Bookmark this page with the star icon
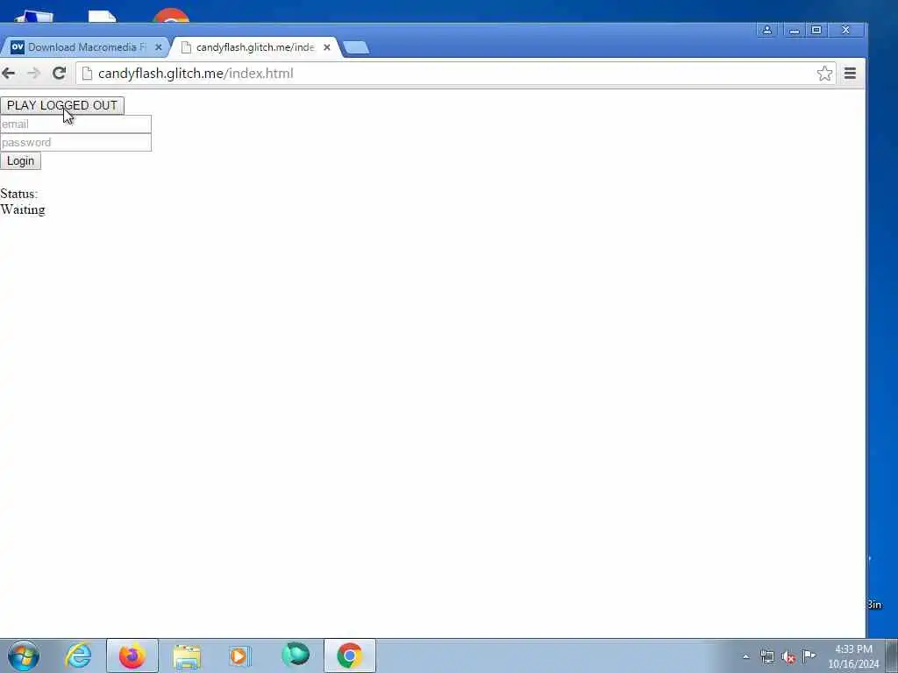Viewport: 898px width, 673px height. [x=824, y=74]
